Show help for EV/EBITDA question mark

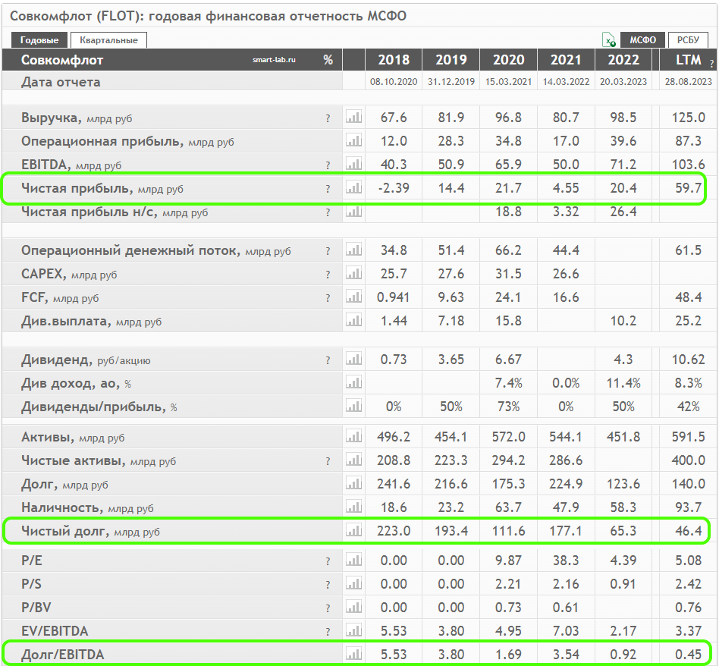[x=328, y=632]
